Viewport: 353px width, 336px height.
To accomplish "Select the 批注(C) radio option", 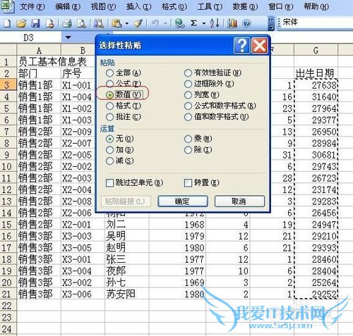I will coord(124,117).
